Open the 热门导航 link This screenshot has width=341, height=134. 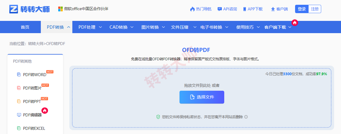[x=204, y=9]
